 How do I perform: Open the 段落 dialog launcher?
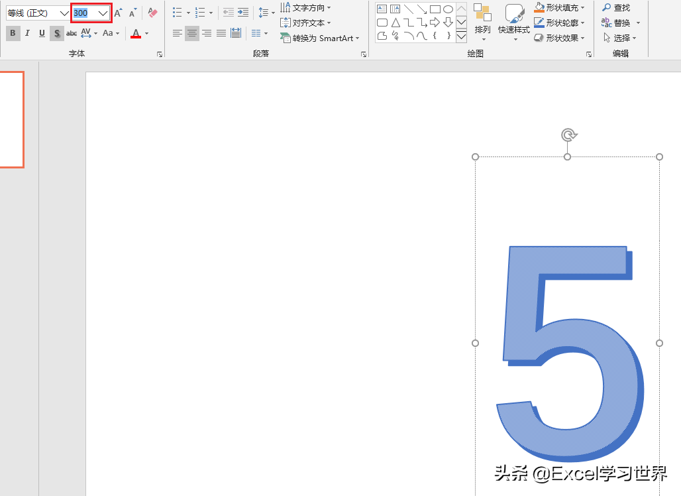click(364, 54)
